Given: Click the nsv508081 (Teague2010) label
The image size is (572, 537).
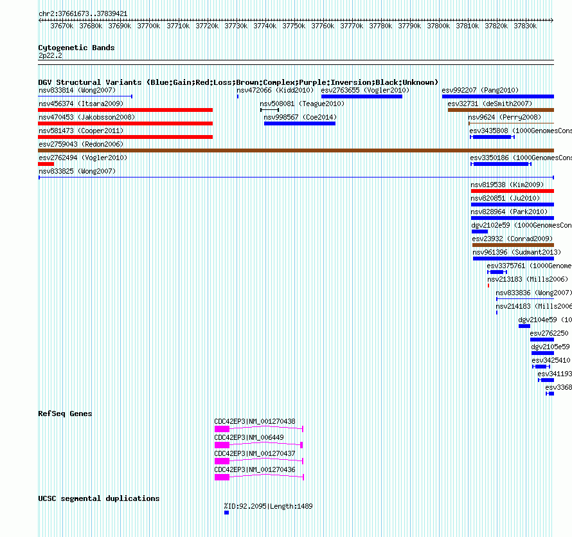Looking at the screenshot, I should point(302,104).
